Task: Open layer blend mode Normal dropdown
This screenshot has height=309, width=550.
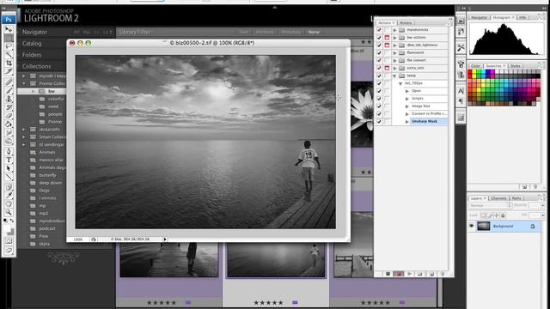Action: tap(490, 206)
